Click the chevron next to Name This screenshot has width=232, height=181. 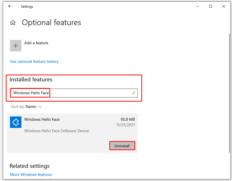click(x=40, y=106)
